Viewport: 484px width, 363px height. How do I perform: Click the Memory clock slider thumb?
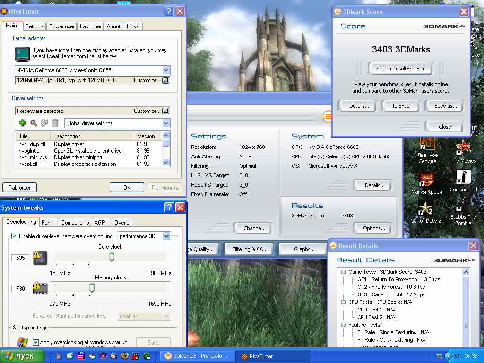pyautogui.click(x=92, y=288)
